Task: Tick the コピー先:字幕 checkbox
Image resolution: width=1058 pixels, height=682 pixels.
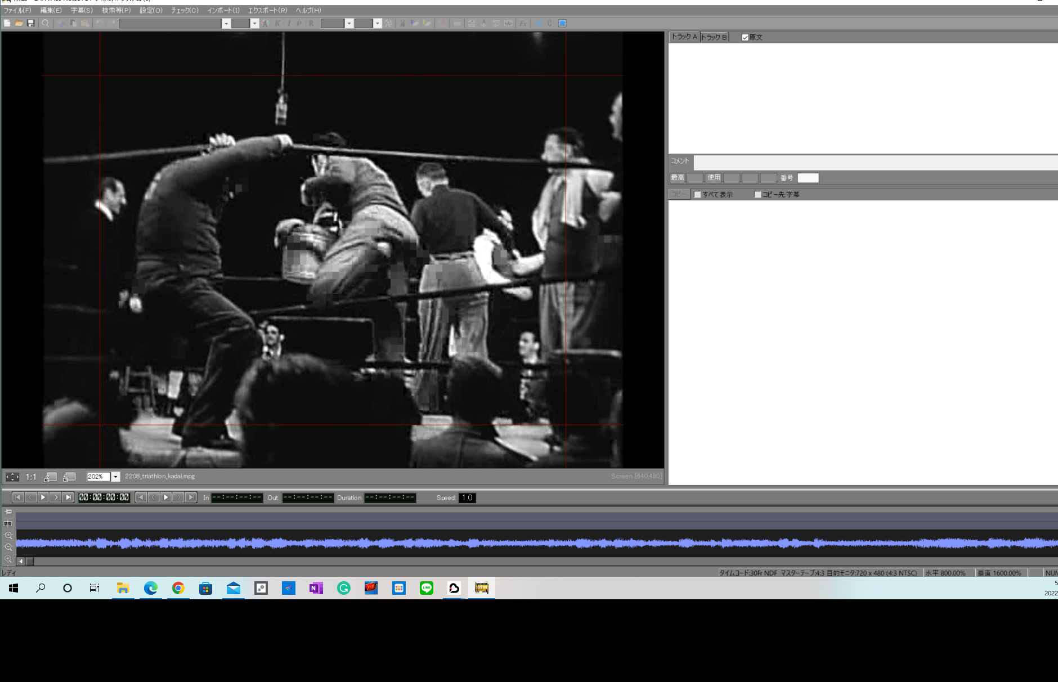Action: (x=757, y=195)
